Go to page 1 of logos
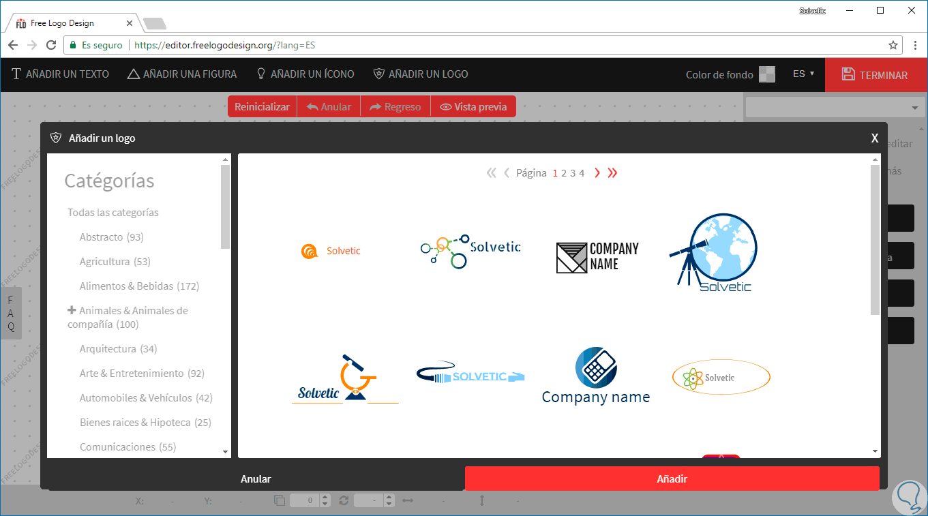 (555, 173)
